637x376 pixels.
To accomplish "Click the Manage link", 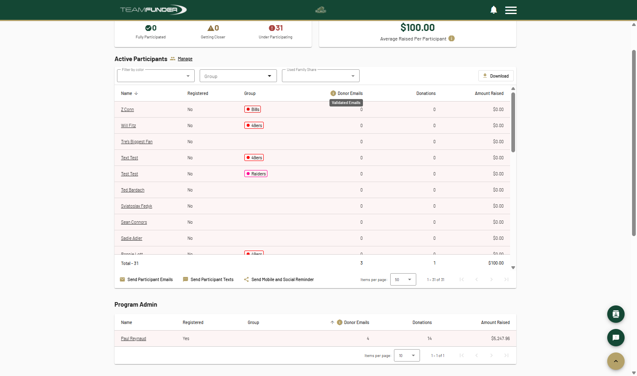I will coord(185,59).
